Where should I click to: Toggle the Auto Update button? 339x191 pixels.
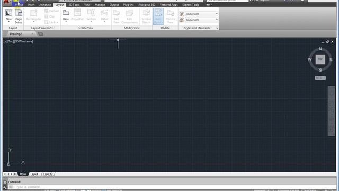[158, 16]
